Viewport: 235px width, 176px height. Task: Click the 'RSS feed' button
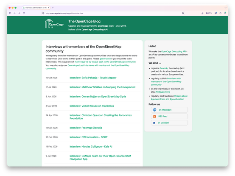coord(169,116)
